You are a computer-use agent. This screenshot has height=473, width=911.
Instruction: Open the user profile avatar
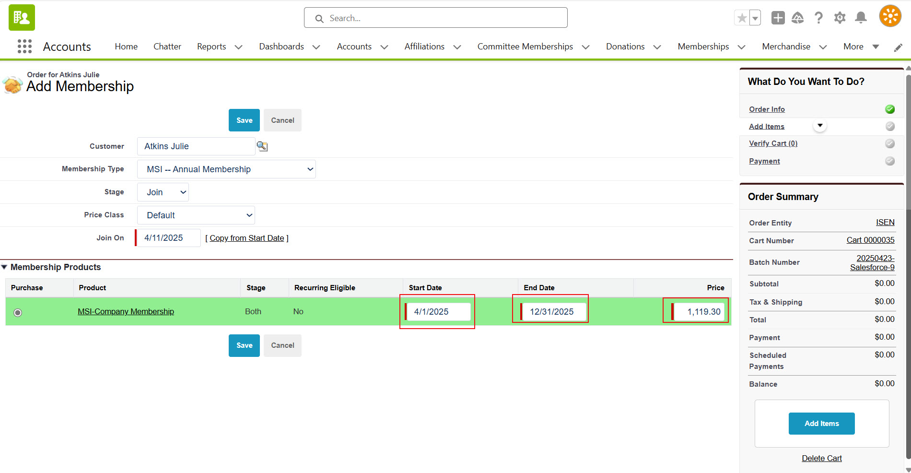(890, 16)
